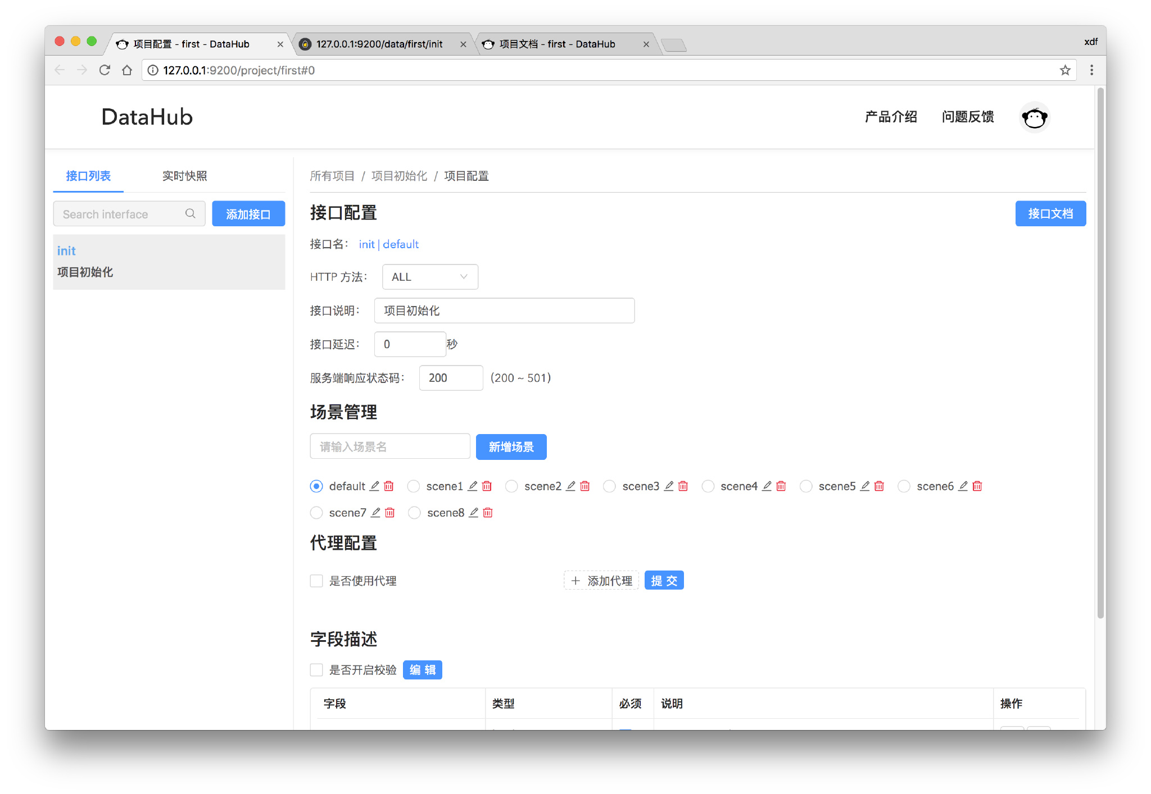Delete scene3 with its trash icon
This screenshot has height=794, width=1151.
click(x=683, y=486)
